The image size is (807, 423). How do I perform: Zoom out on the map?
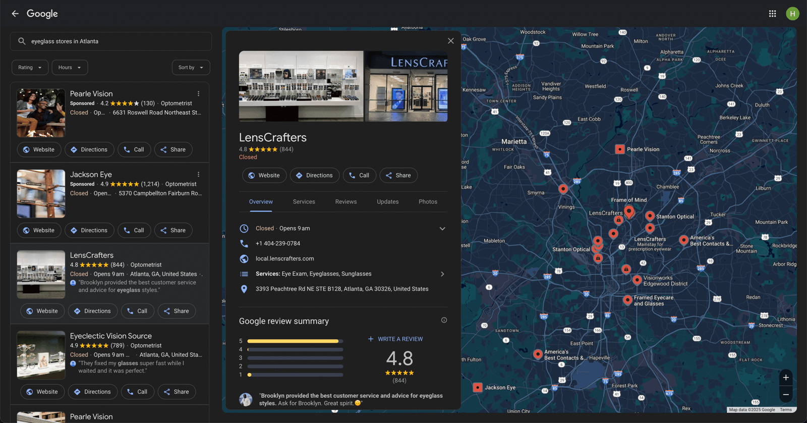[786, 394]
